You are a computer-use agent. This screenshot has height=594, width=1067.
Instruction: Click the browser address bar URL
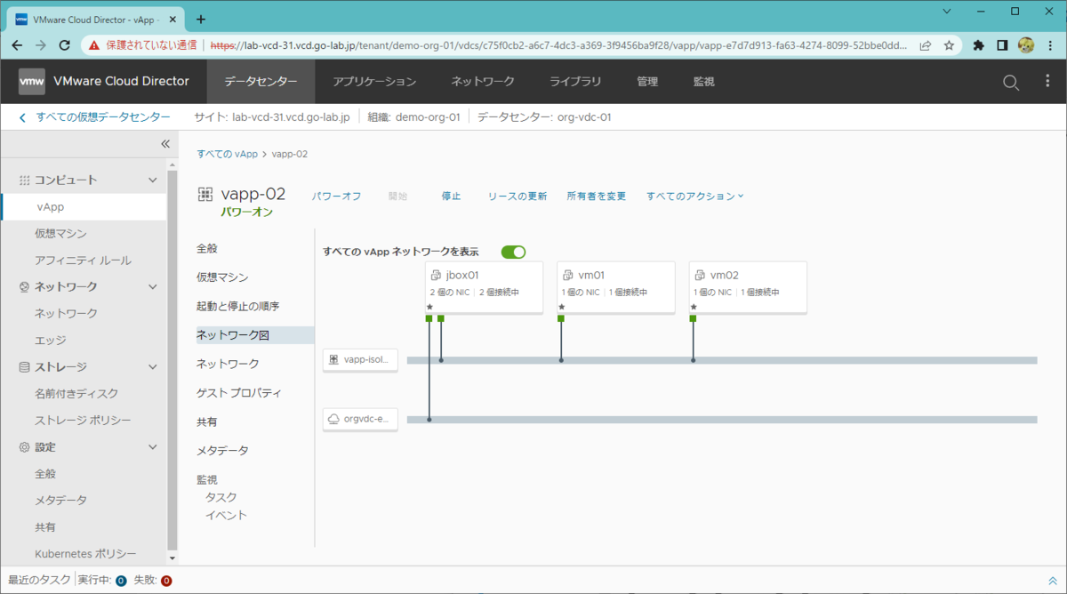pos(558,44)
